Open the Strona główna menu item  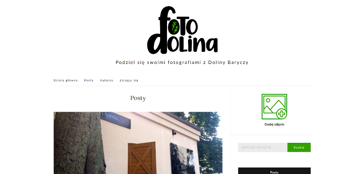(66, 81)
